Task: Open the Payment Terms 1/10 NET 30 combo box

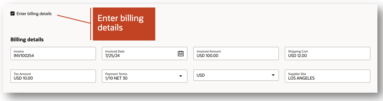Action: [145, 76]
